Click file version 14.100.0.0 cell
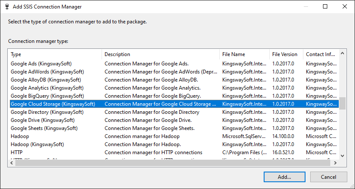355x189 pixels. tap(283, 136)
